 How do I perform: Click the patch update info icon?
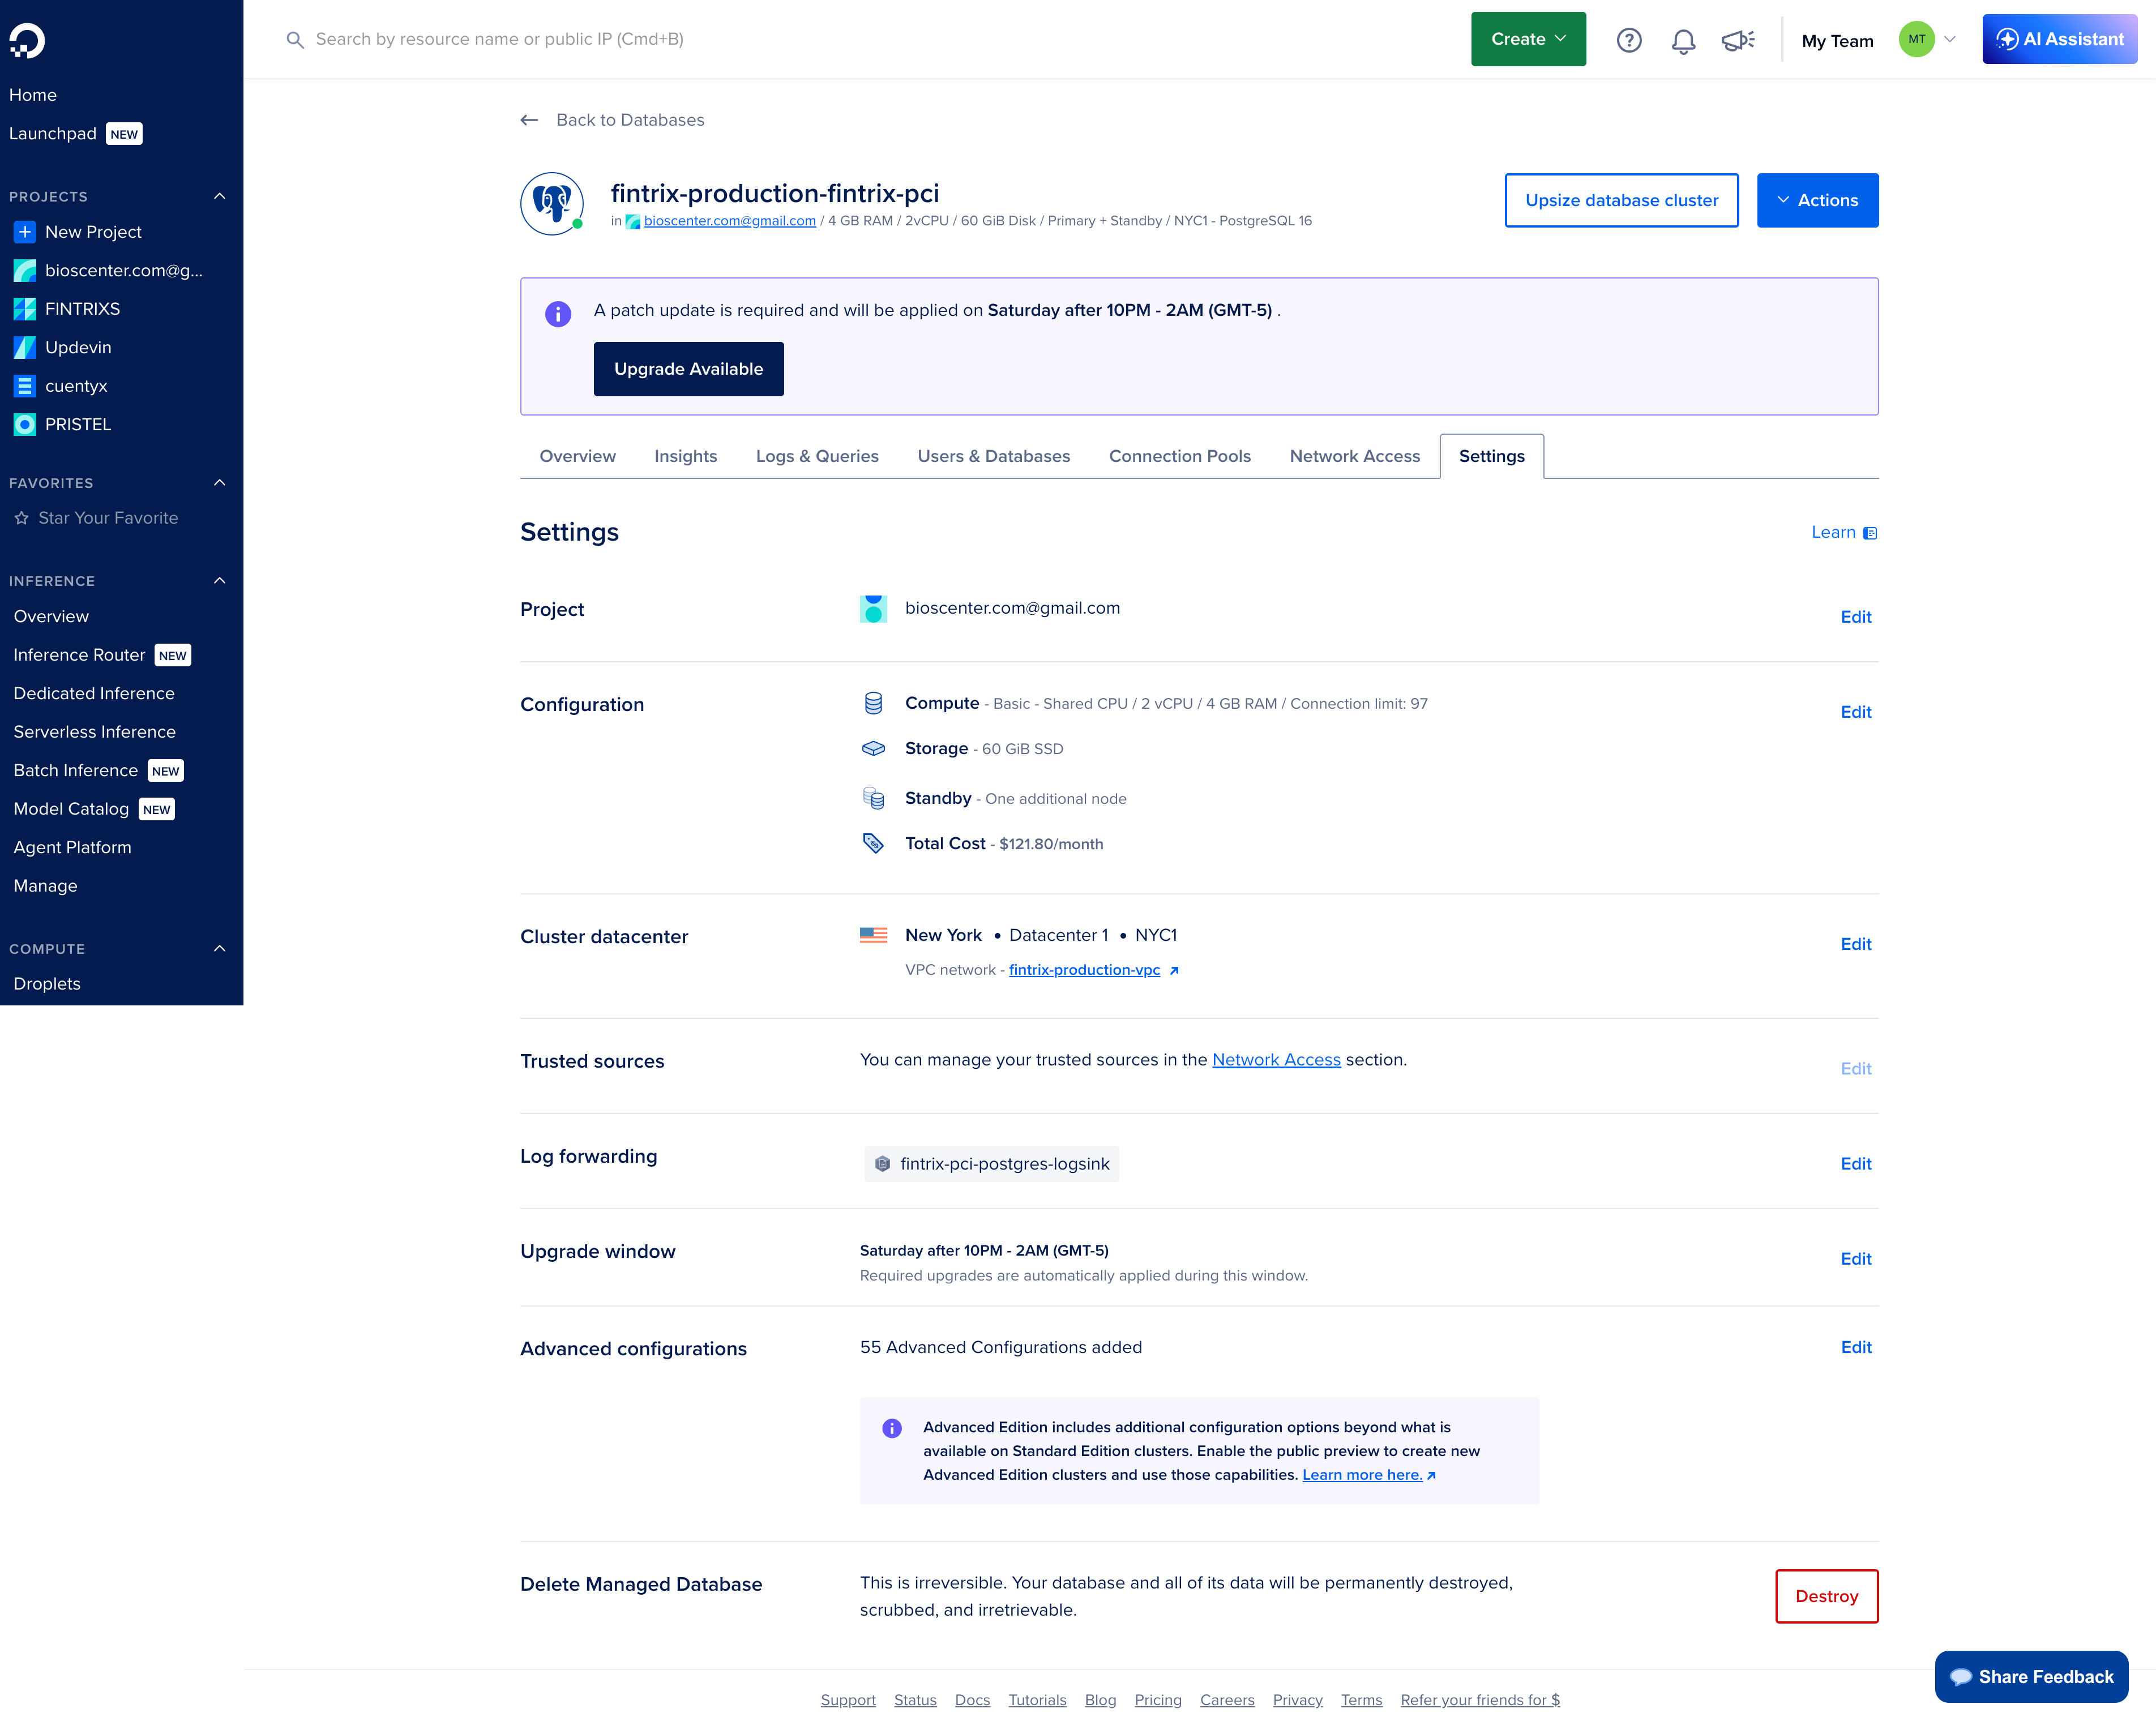coord(558,313)
